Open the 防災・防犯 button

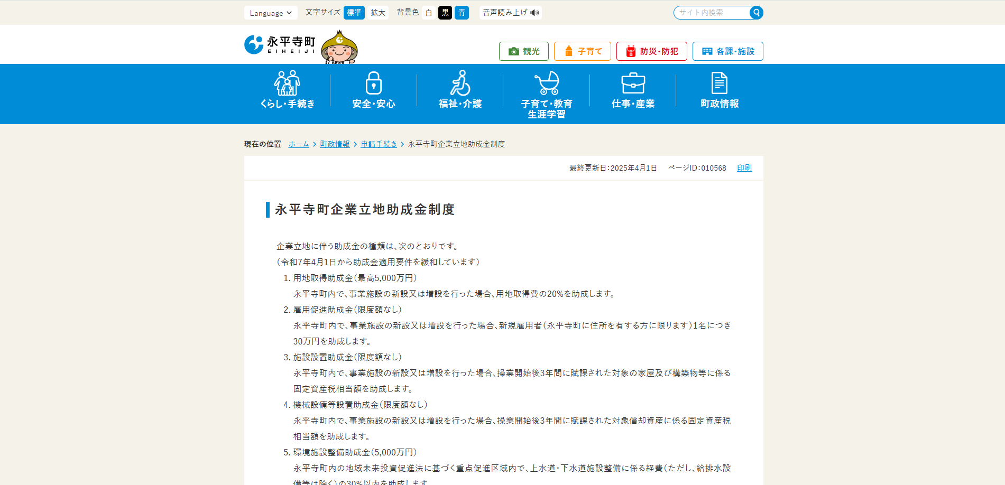652,51
